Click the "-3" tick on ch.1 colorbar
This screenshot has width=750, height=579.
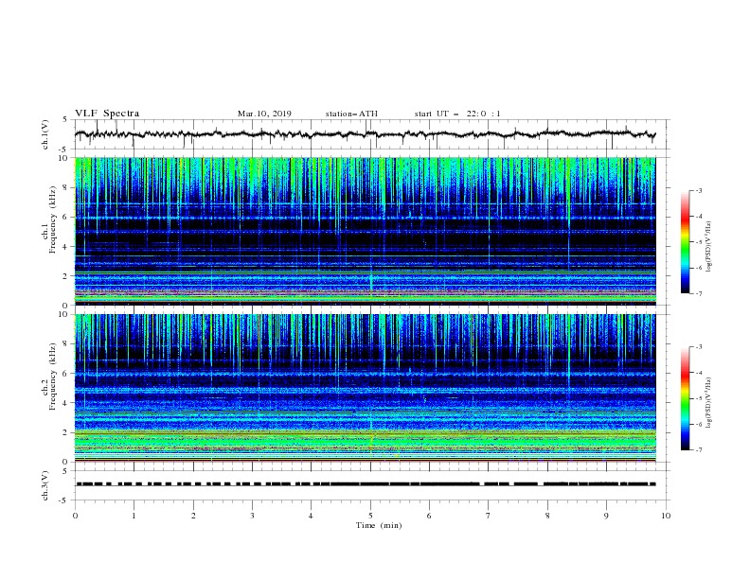[x=698, y=190]
